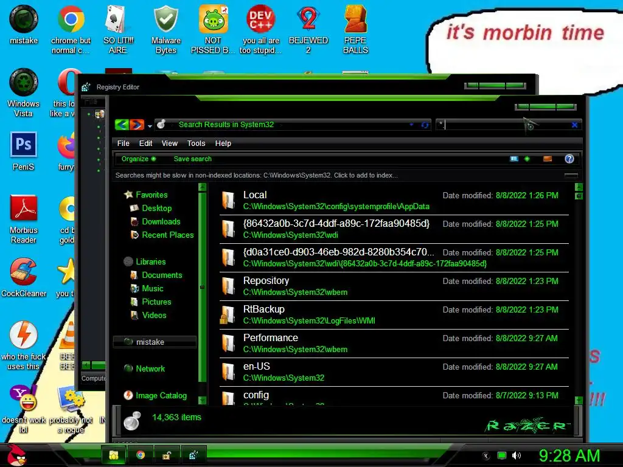This screenshot has height=467, width=623.
Task: Click results scrollbar down arrow
Action: (x=579, y=400)
